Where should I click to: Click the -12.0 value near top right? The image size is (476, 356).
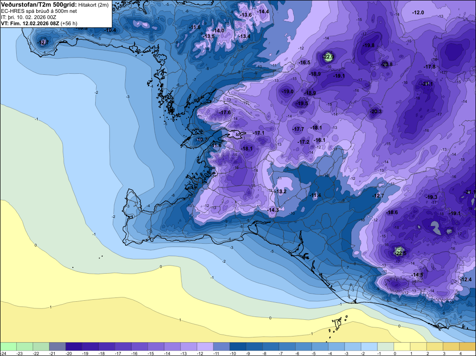(x=418, y=12)
